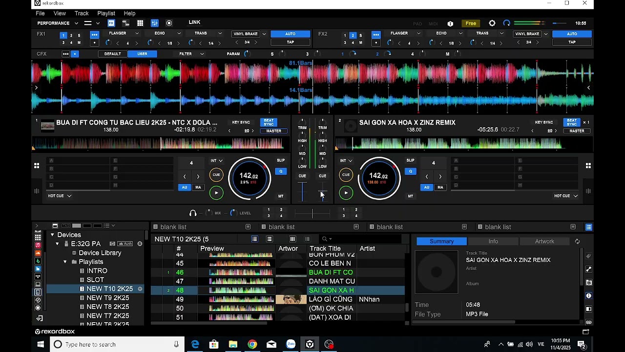Viewport: 625px width, 352px height.
Task: Open the rekordbox settings gear
Action: 492,23
